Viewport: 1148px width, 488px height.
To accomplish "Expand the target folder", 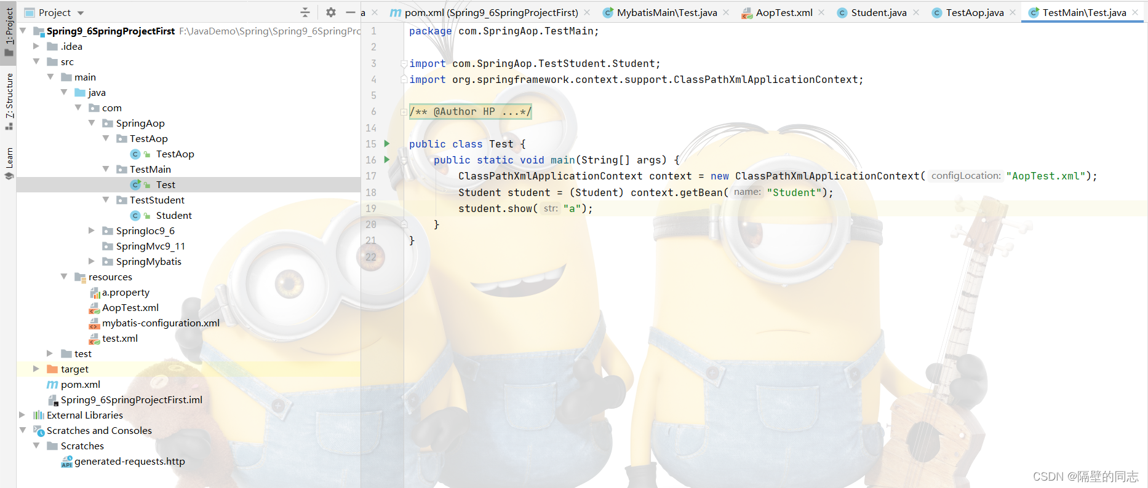I will (36, 369).
